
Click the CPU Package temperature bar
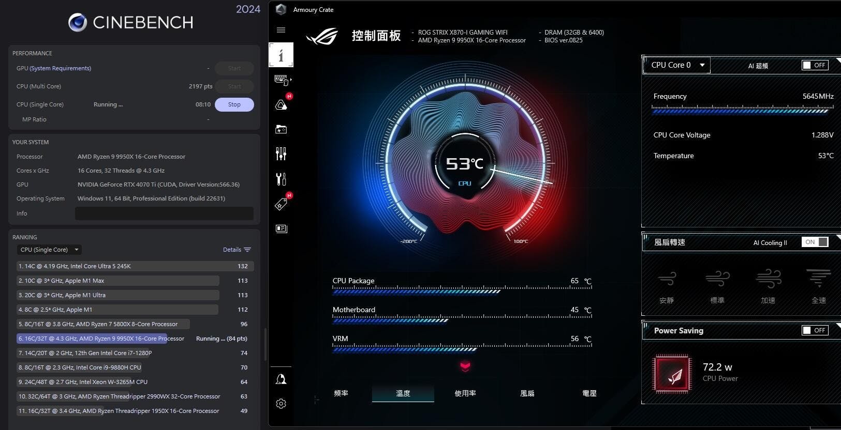point(462,291)
